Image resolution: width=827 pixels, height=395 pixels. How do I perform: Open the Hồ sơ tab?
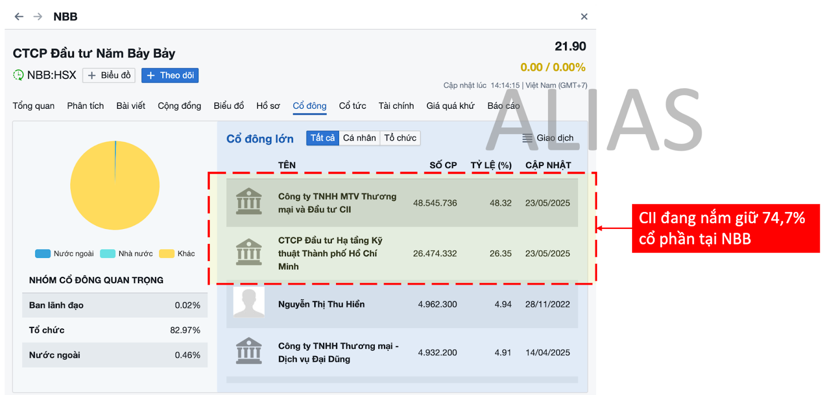point(268,106)
